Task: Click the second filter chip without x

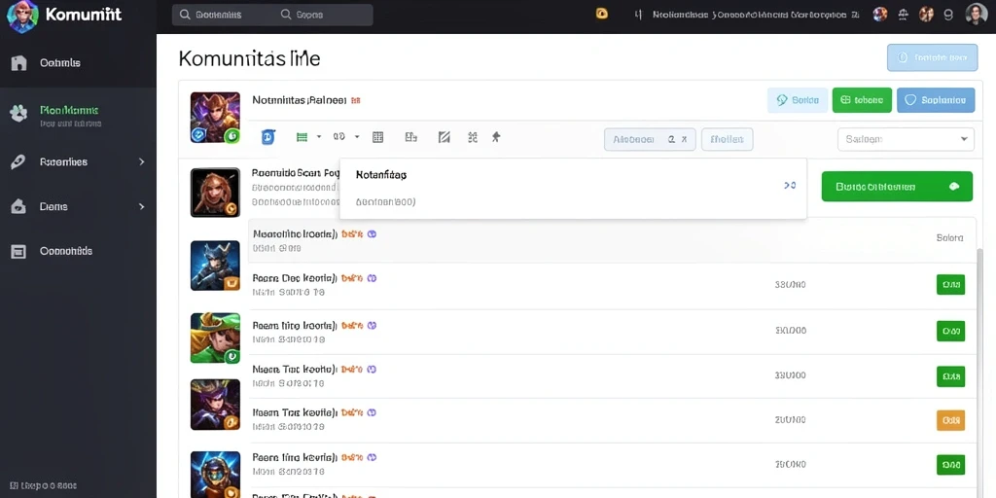Action: (728, 139)
